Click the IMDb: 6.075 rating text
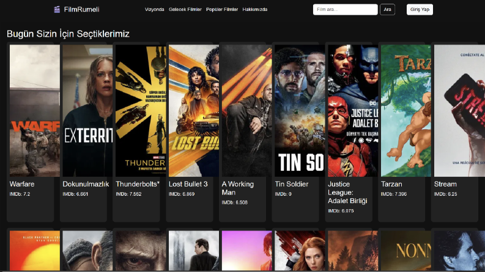 point(341,211)
